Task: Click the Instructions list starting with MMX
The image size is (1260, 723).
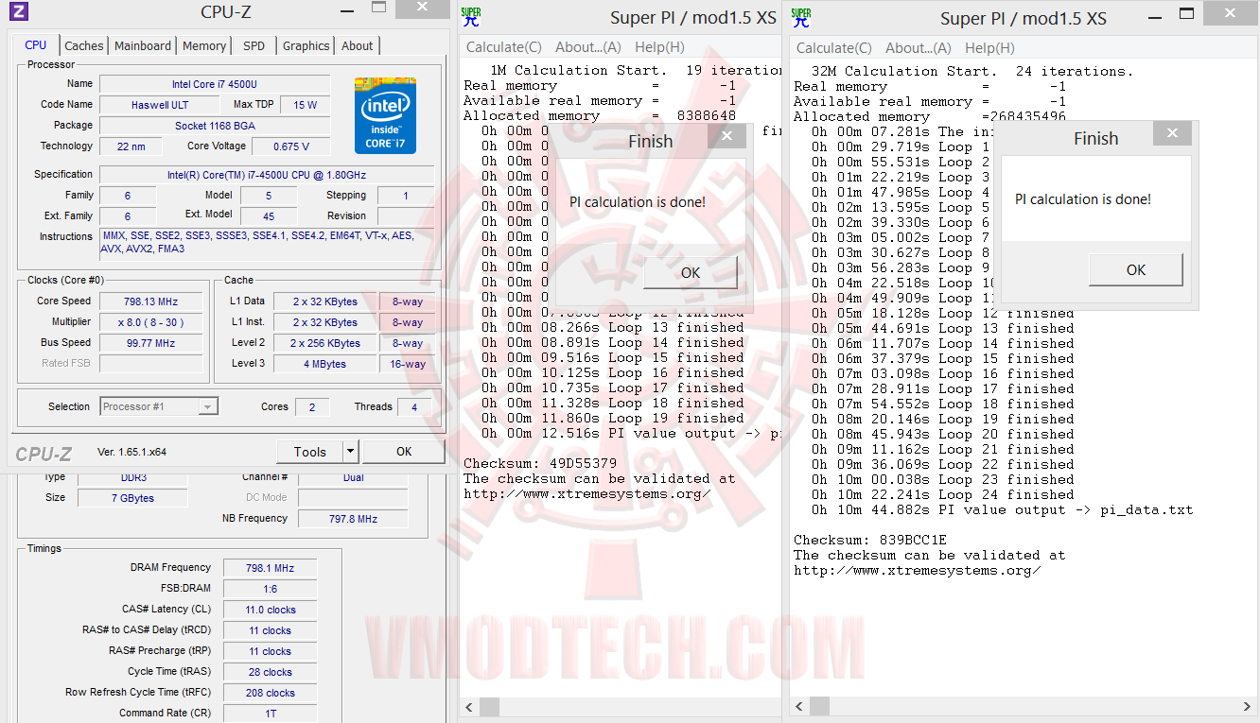Action: [x=267, y=243]
